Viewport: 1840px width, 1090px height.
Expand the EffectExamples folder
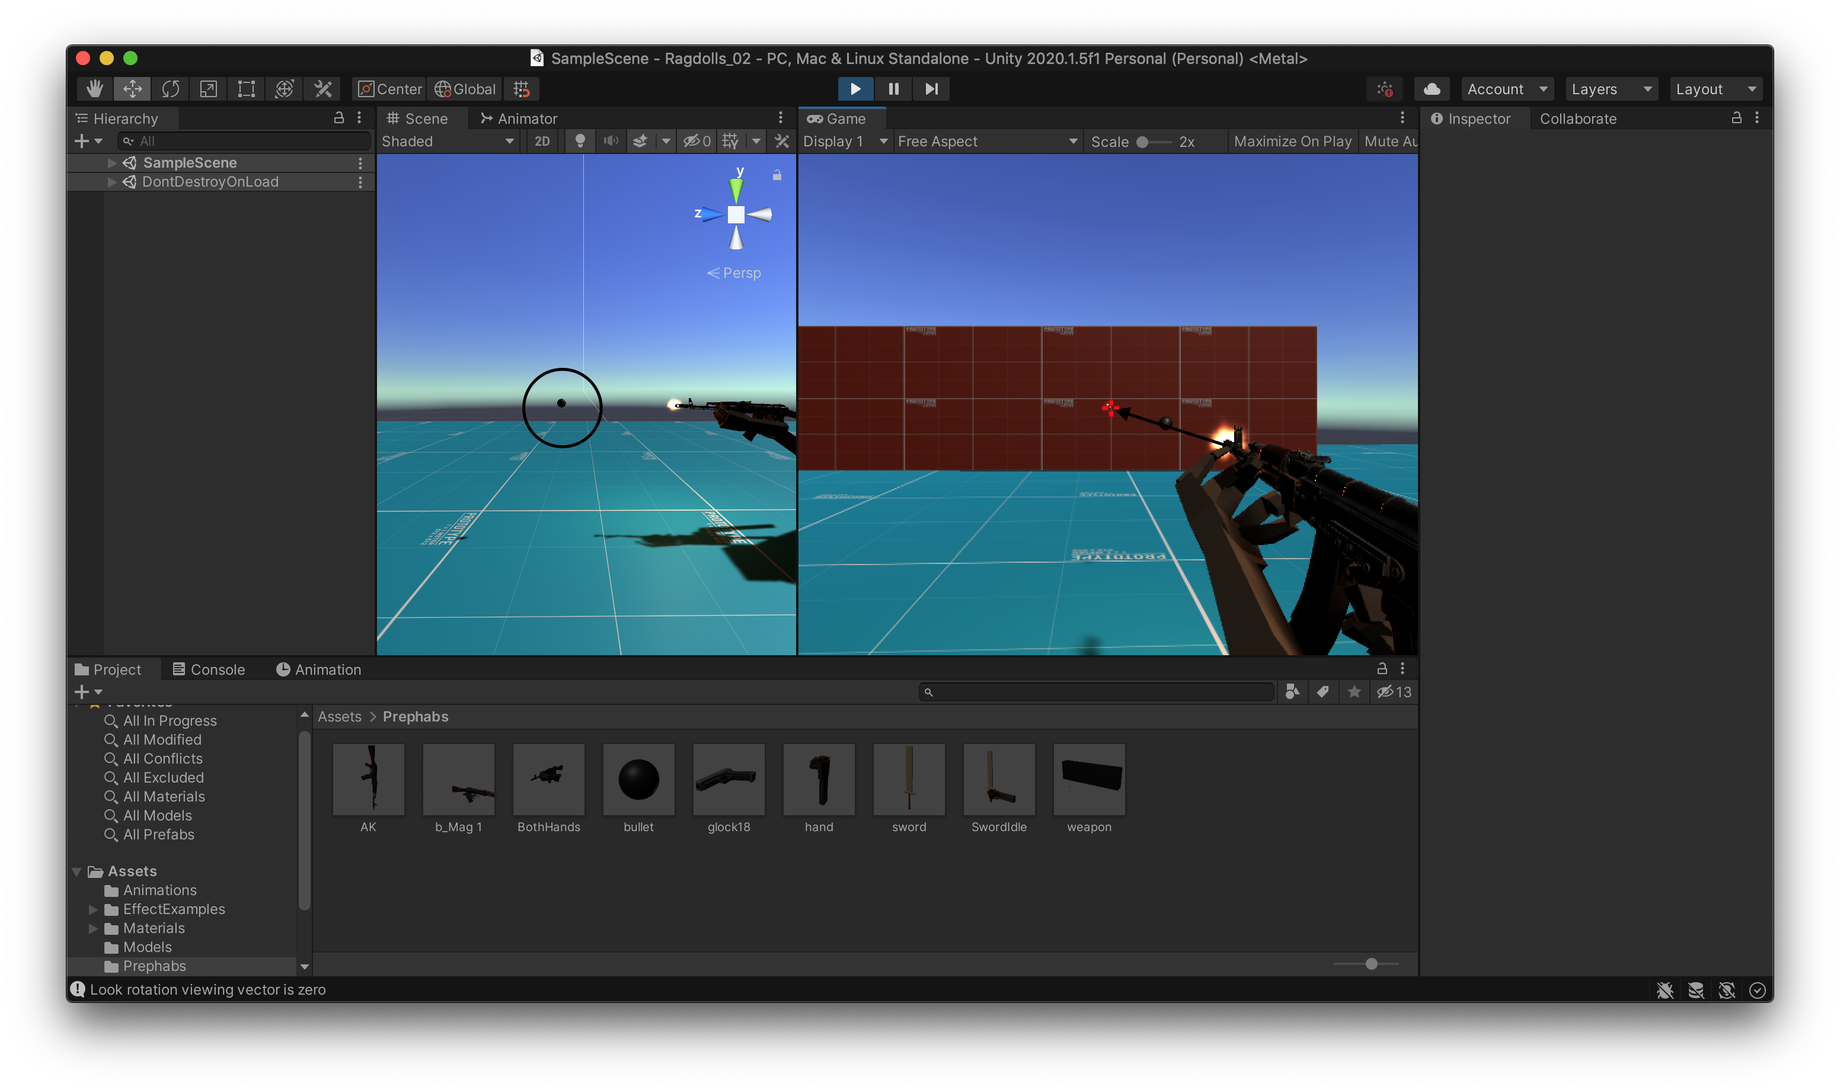(93, 909)
